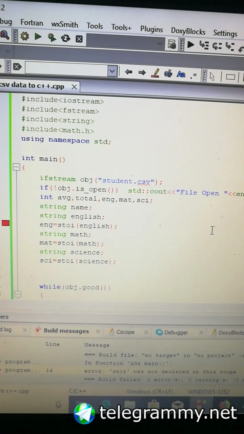Click the Abort build icon
Screen dimensions: 244x434
pyautogui.click(x=79, y=39)
